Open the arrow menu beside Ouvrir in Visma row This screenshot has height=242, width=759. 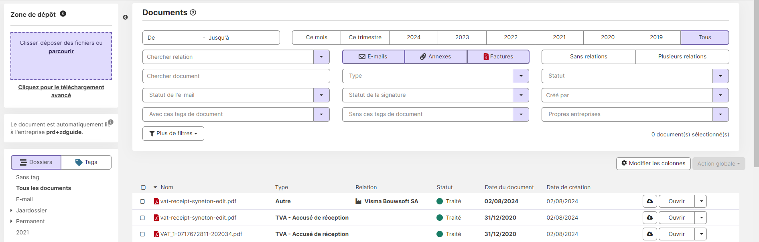701,201
